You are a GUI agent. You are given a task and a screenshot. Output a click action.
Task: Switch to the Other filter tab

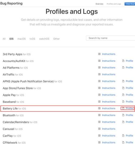(x=56, y=39)
